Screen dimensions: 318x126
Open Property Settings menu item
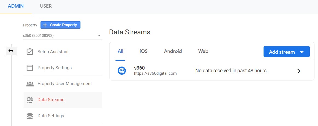(63, 68)
